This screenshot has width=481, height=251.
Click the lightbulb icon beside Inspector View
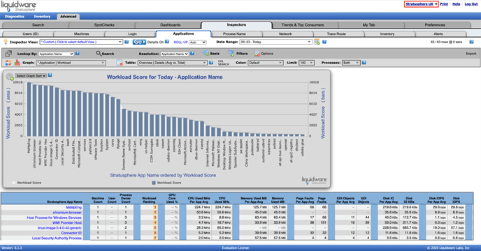6,42
